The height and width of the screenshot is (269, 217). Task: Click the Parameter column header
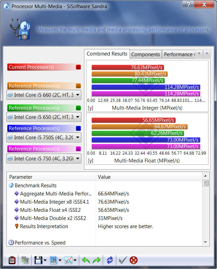pyautogui.click(x=51, y=177)
